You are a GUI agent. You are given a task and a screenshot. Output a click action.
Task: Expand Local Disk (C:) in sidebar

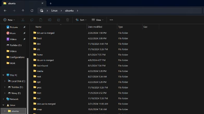(x=5, y=81)
